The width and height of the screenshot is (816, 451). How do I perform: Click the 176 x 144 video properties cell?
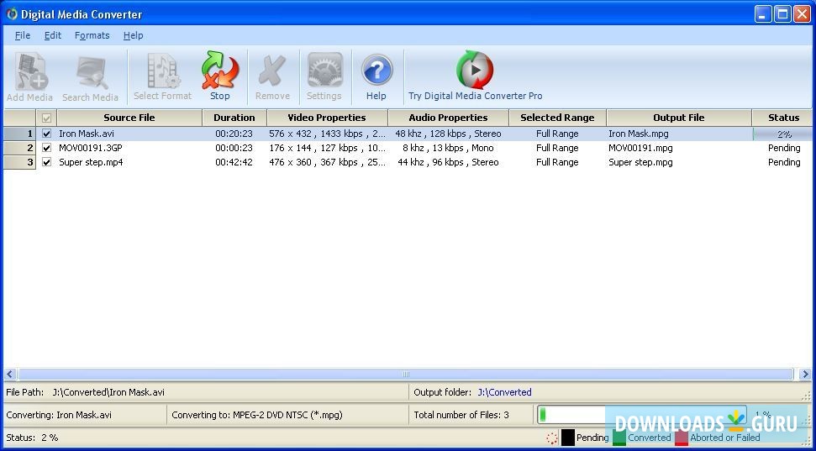328,148
